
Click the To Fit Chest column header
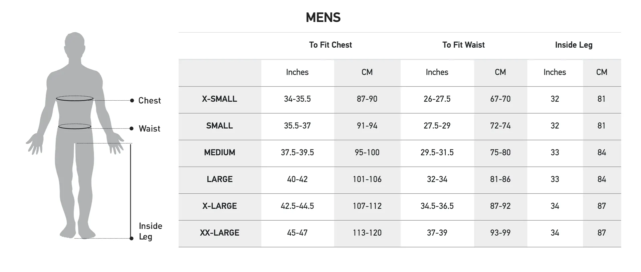point(330,45)
